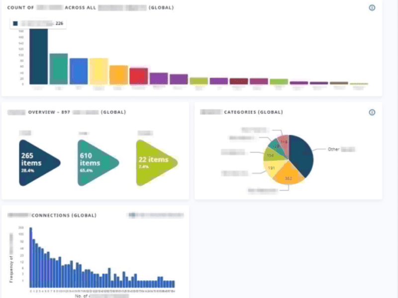This screenshot has width=398, height=298.
Task: Click the blurred legend item beside Connections title
Action: click(x=156, y=216)
